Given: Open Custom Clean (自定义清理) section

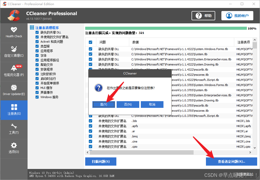Looking at the screenshot, I should pyautogui.click(x=14, y=52).
